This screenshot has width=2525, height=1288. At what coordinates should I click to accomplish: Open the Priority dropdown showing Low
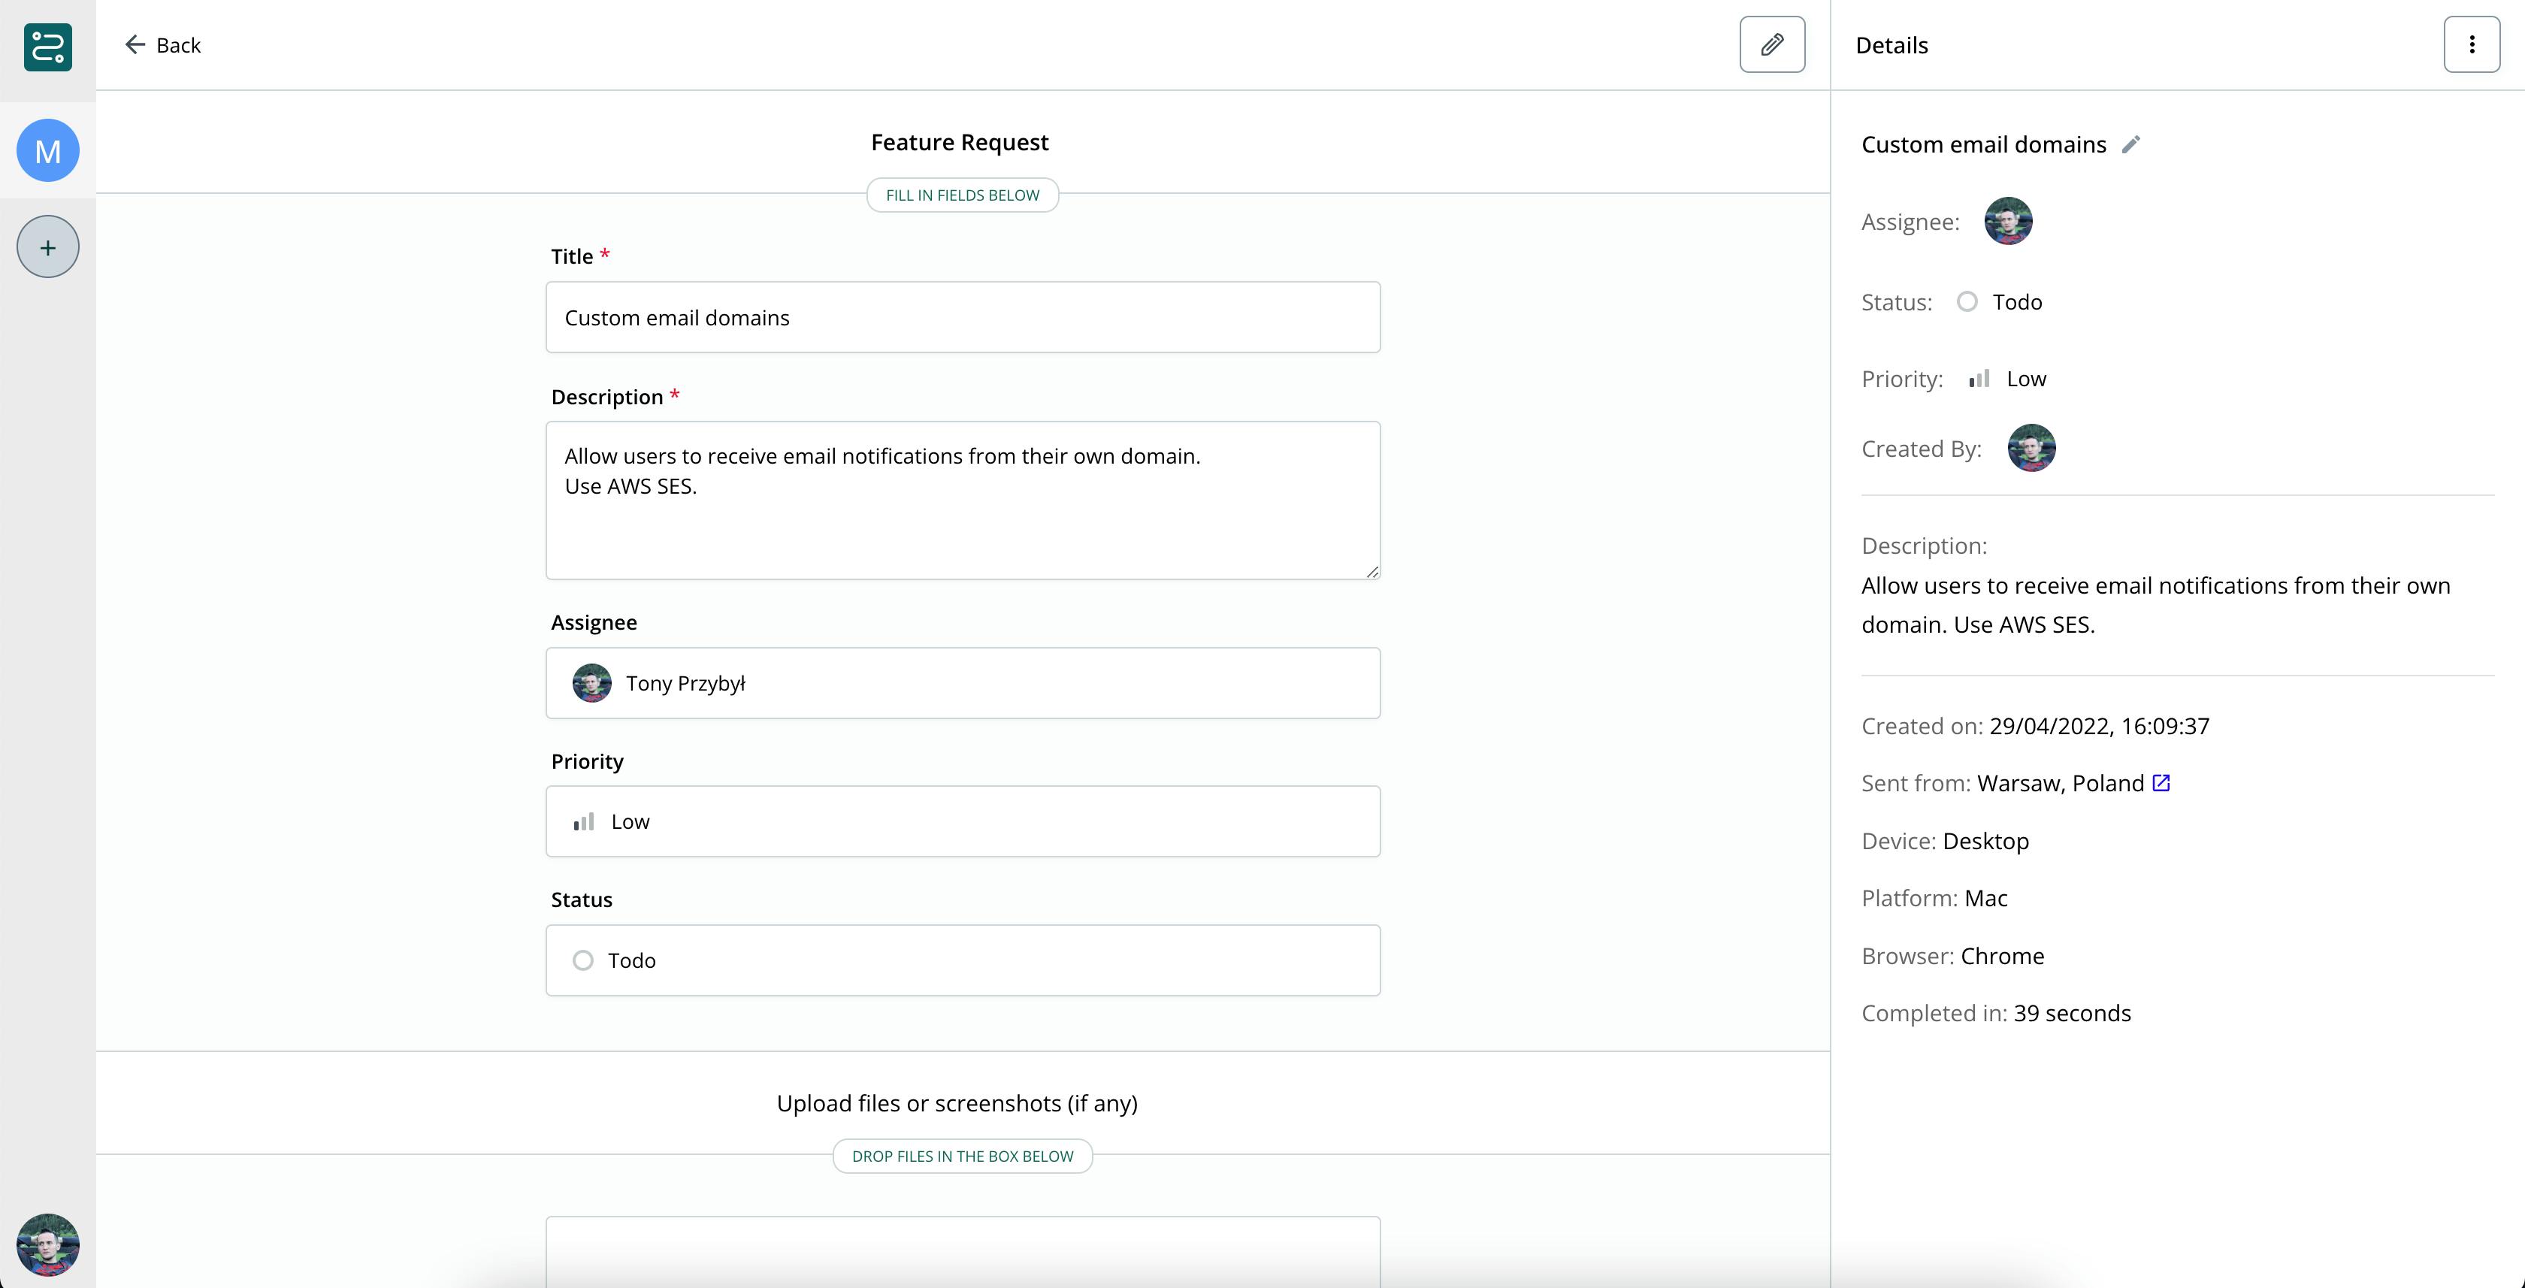963,821
